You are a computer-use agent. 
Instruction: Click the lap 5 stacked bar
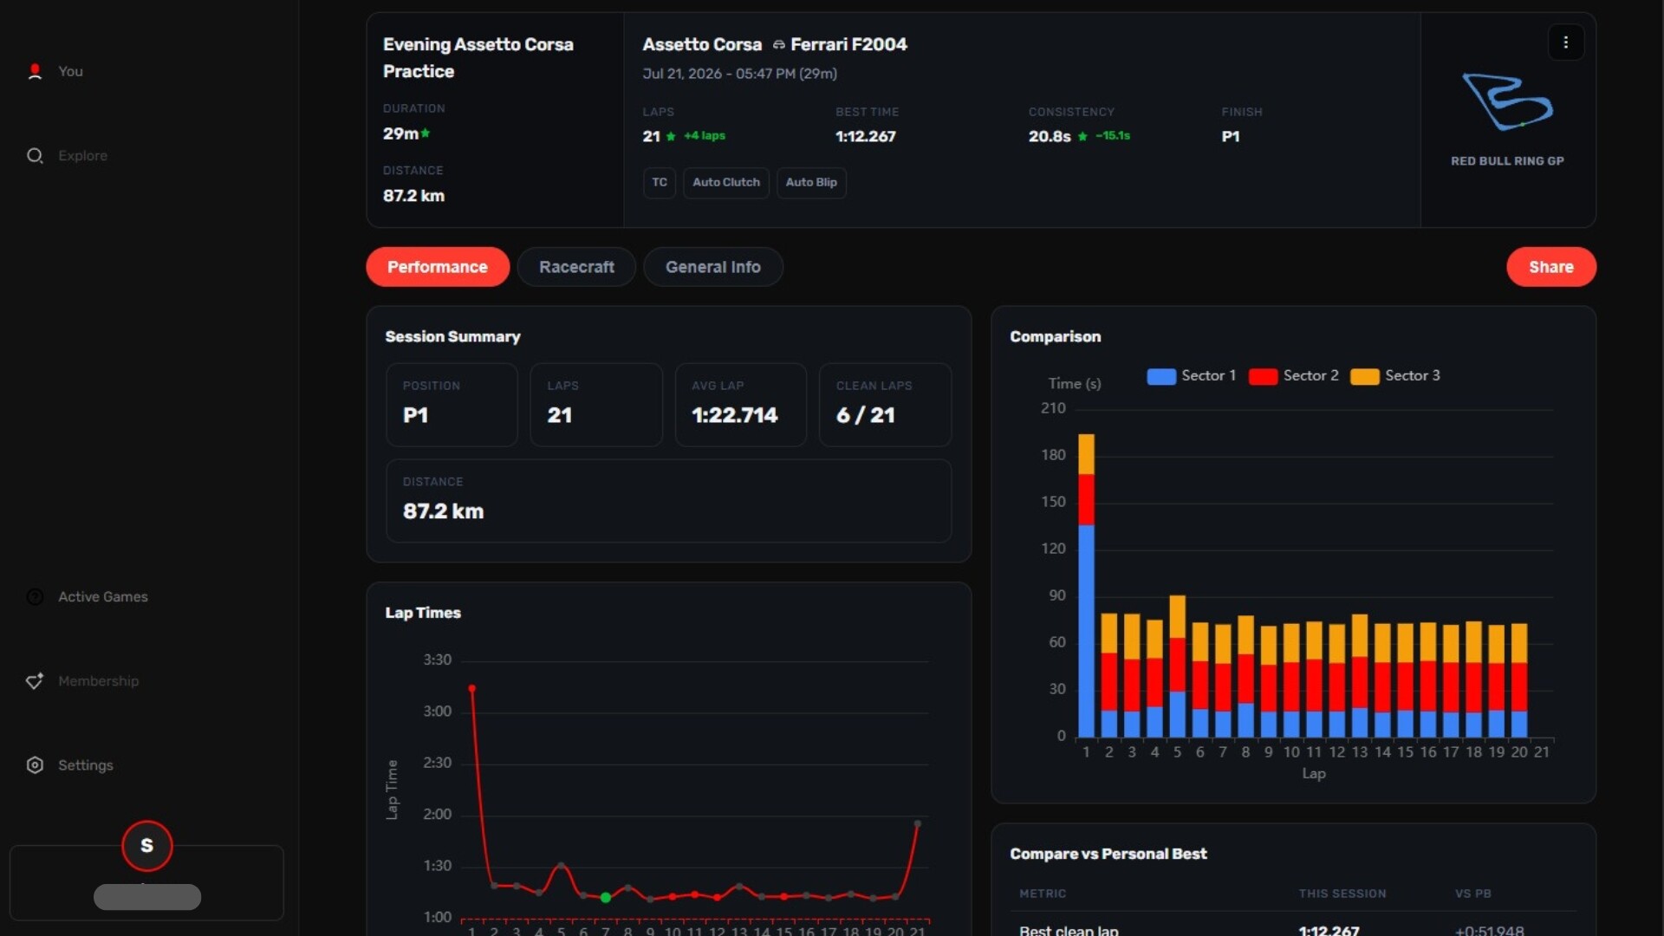click(1177, 666)
